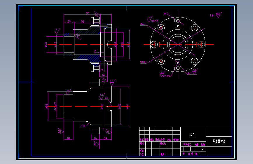Select the ø32 diameter dimension

46,44
